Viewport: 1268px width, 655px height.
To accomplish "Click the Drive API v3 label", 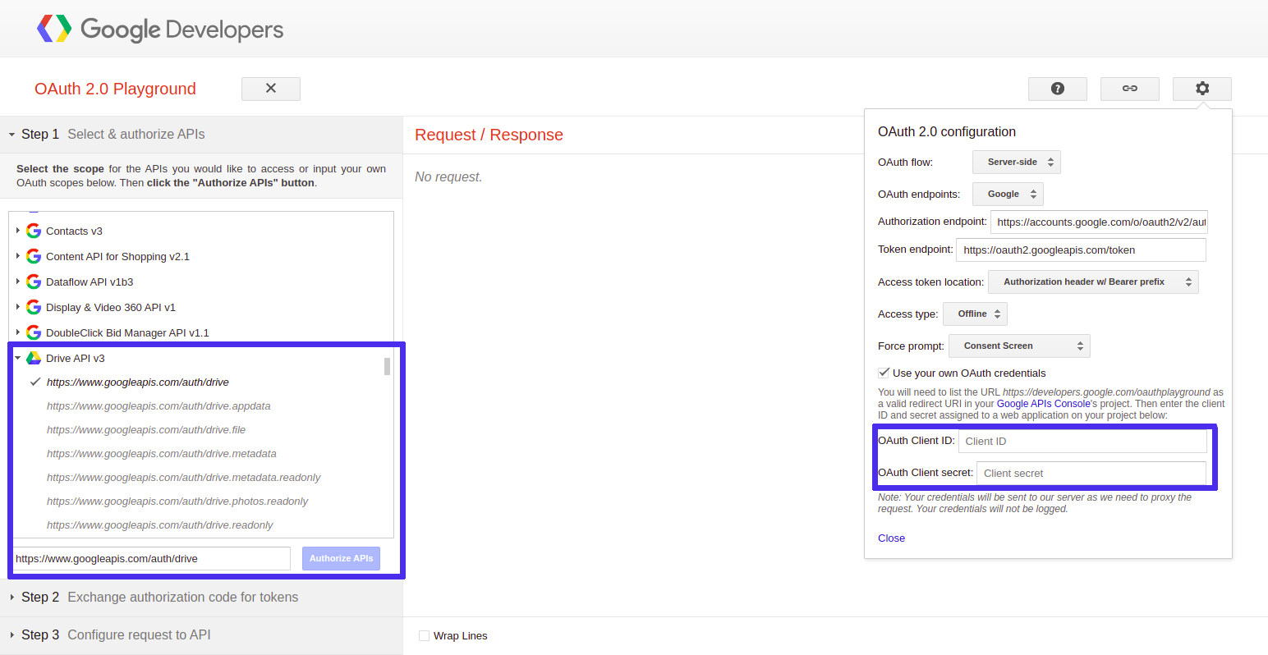I will 76,358.
